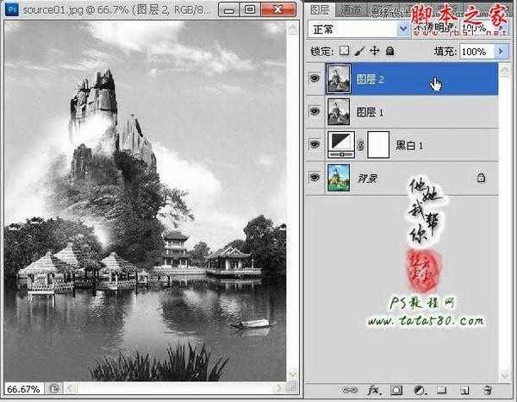Select the layer name 背景
This screenshot has width=517, height=402.
tap(368, 179)
